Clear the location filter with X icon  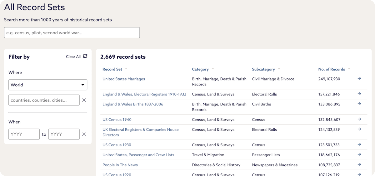[x=84, y=100]
